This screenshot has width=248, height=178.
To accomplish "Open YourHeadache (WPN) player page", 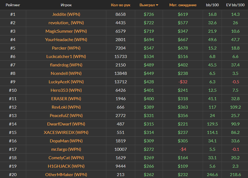I will [66, 40].
